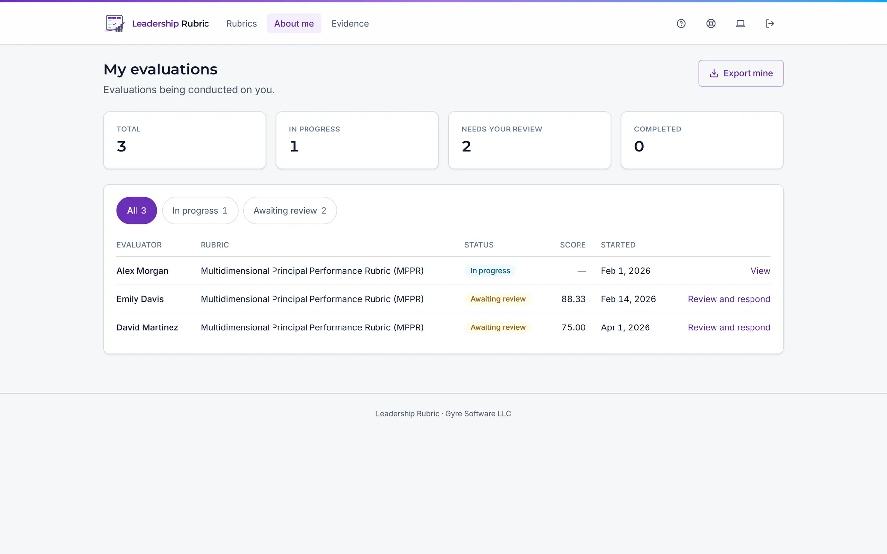Click the In progress status badge in Alex Morgan's row
This screenshot has width=887, height=554.
coord(490,271)
